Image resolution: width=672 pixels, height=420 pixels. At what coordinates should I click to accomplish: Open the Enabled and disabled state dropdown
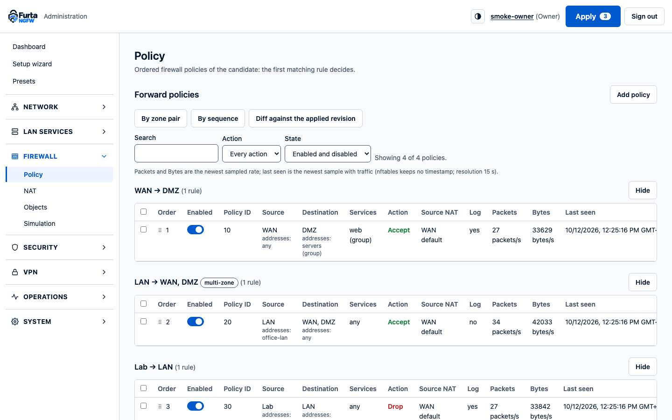point(328,154)
